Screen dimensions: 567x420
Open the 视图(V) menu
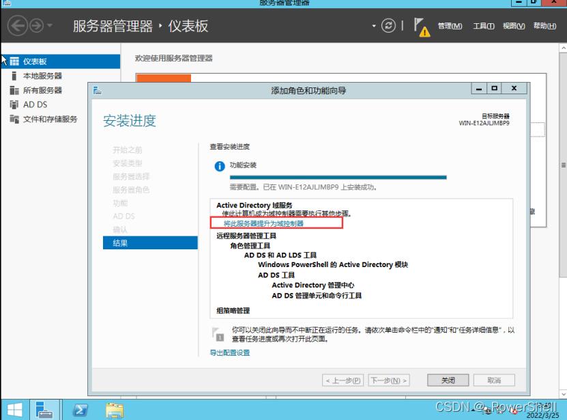pos(514,26)
